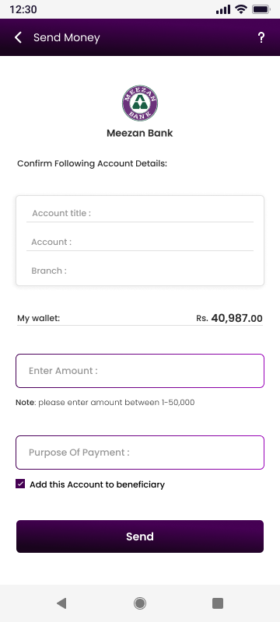Uncheck Add this Account to beneficiary
This screenshot has height=622, width=280.
tap(20, 484)
